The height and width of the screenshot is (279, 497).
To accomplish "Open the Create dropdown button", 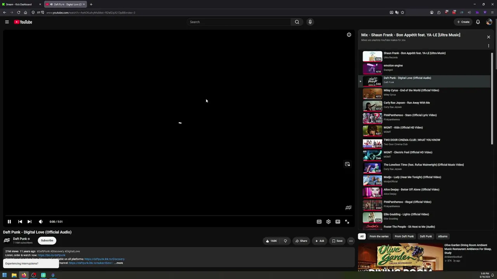I will tap(463, 22).
